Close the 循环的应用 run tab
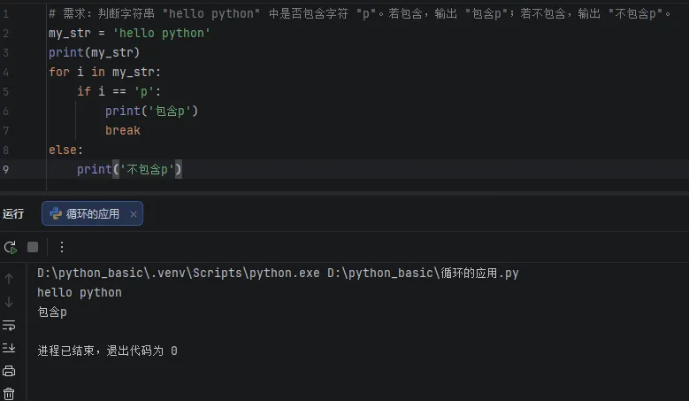 tap(134, 214)
